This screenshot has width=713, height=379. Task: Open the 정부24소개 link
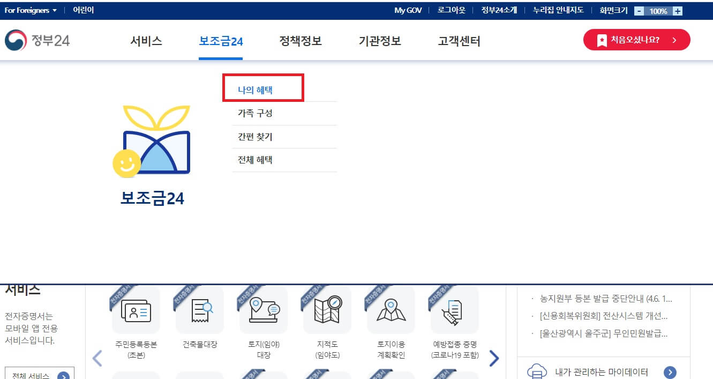499,10
